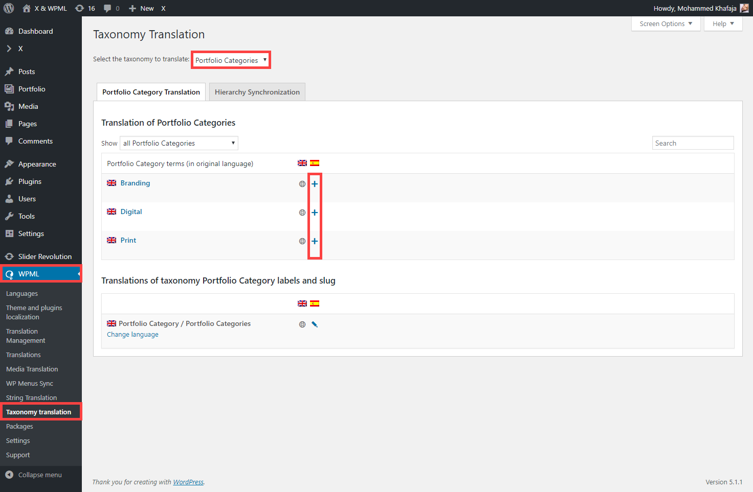Viewport: 753px width, 492px height.
Task: Click the New content plus in admin bar
Action: pos(141,8)
